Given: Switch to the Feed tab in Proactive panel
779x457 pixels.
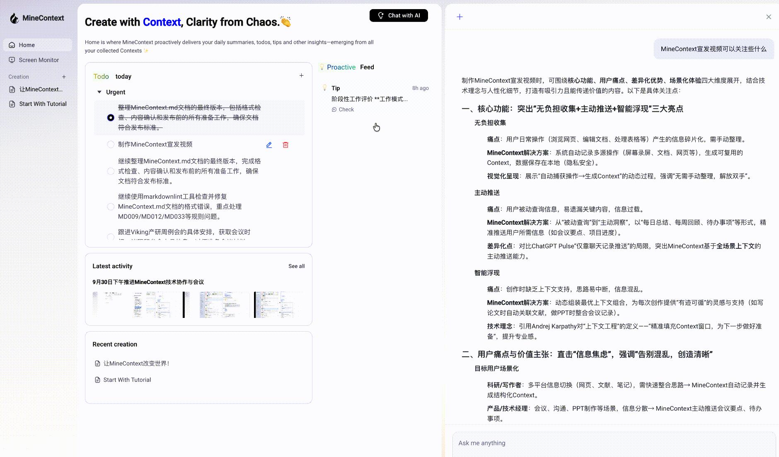Looking at the screenshot, I should coord(366,67).
